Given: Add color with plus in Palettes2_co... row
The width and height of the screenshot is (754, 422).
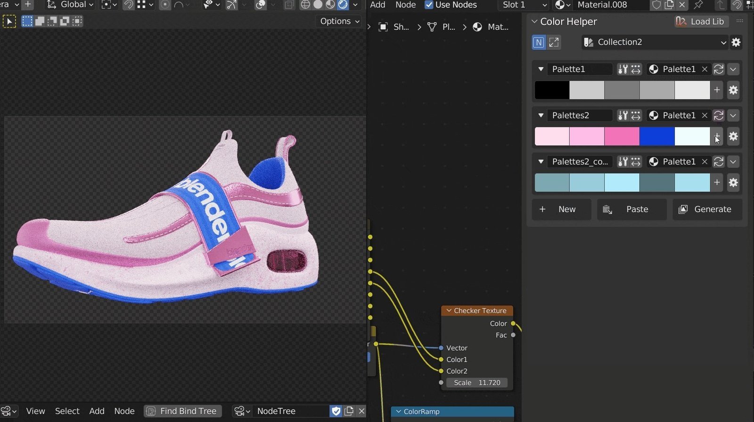Looking at the screenshot, I should pos(717,182).
